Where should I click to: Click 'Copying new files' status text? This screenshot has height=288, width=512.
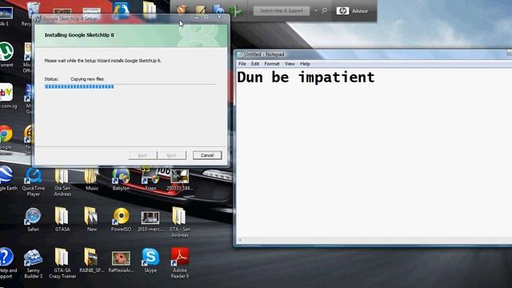click(87, 79)
